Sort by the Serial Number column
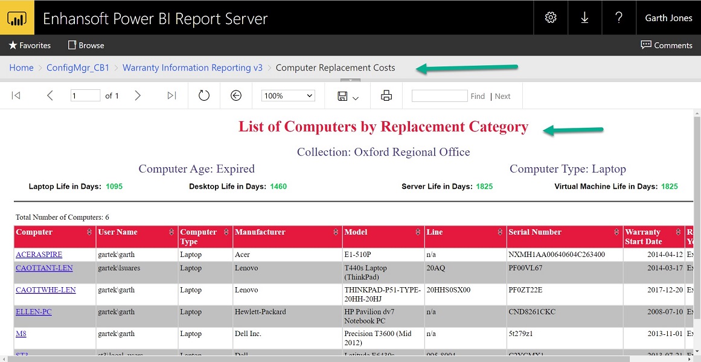Viewport: 701px width, 362px height. 616,232
